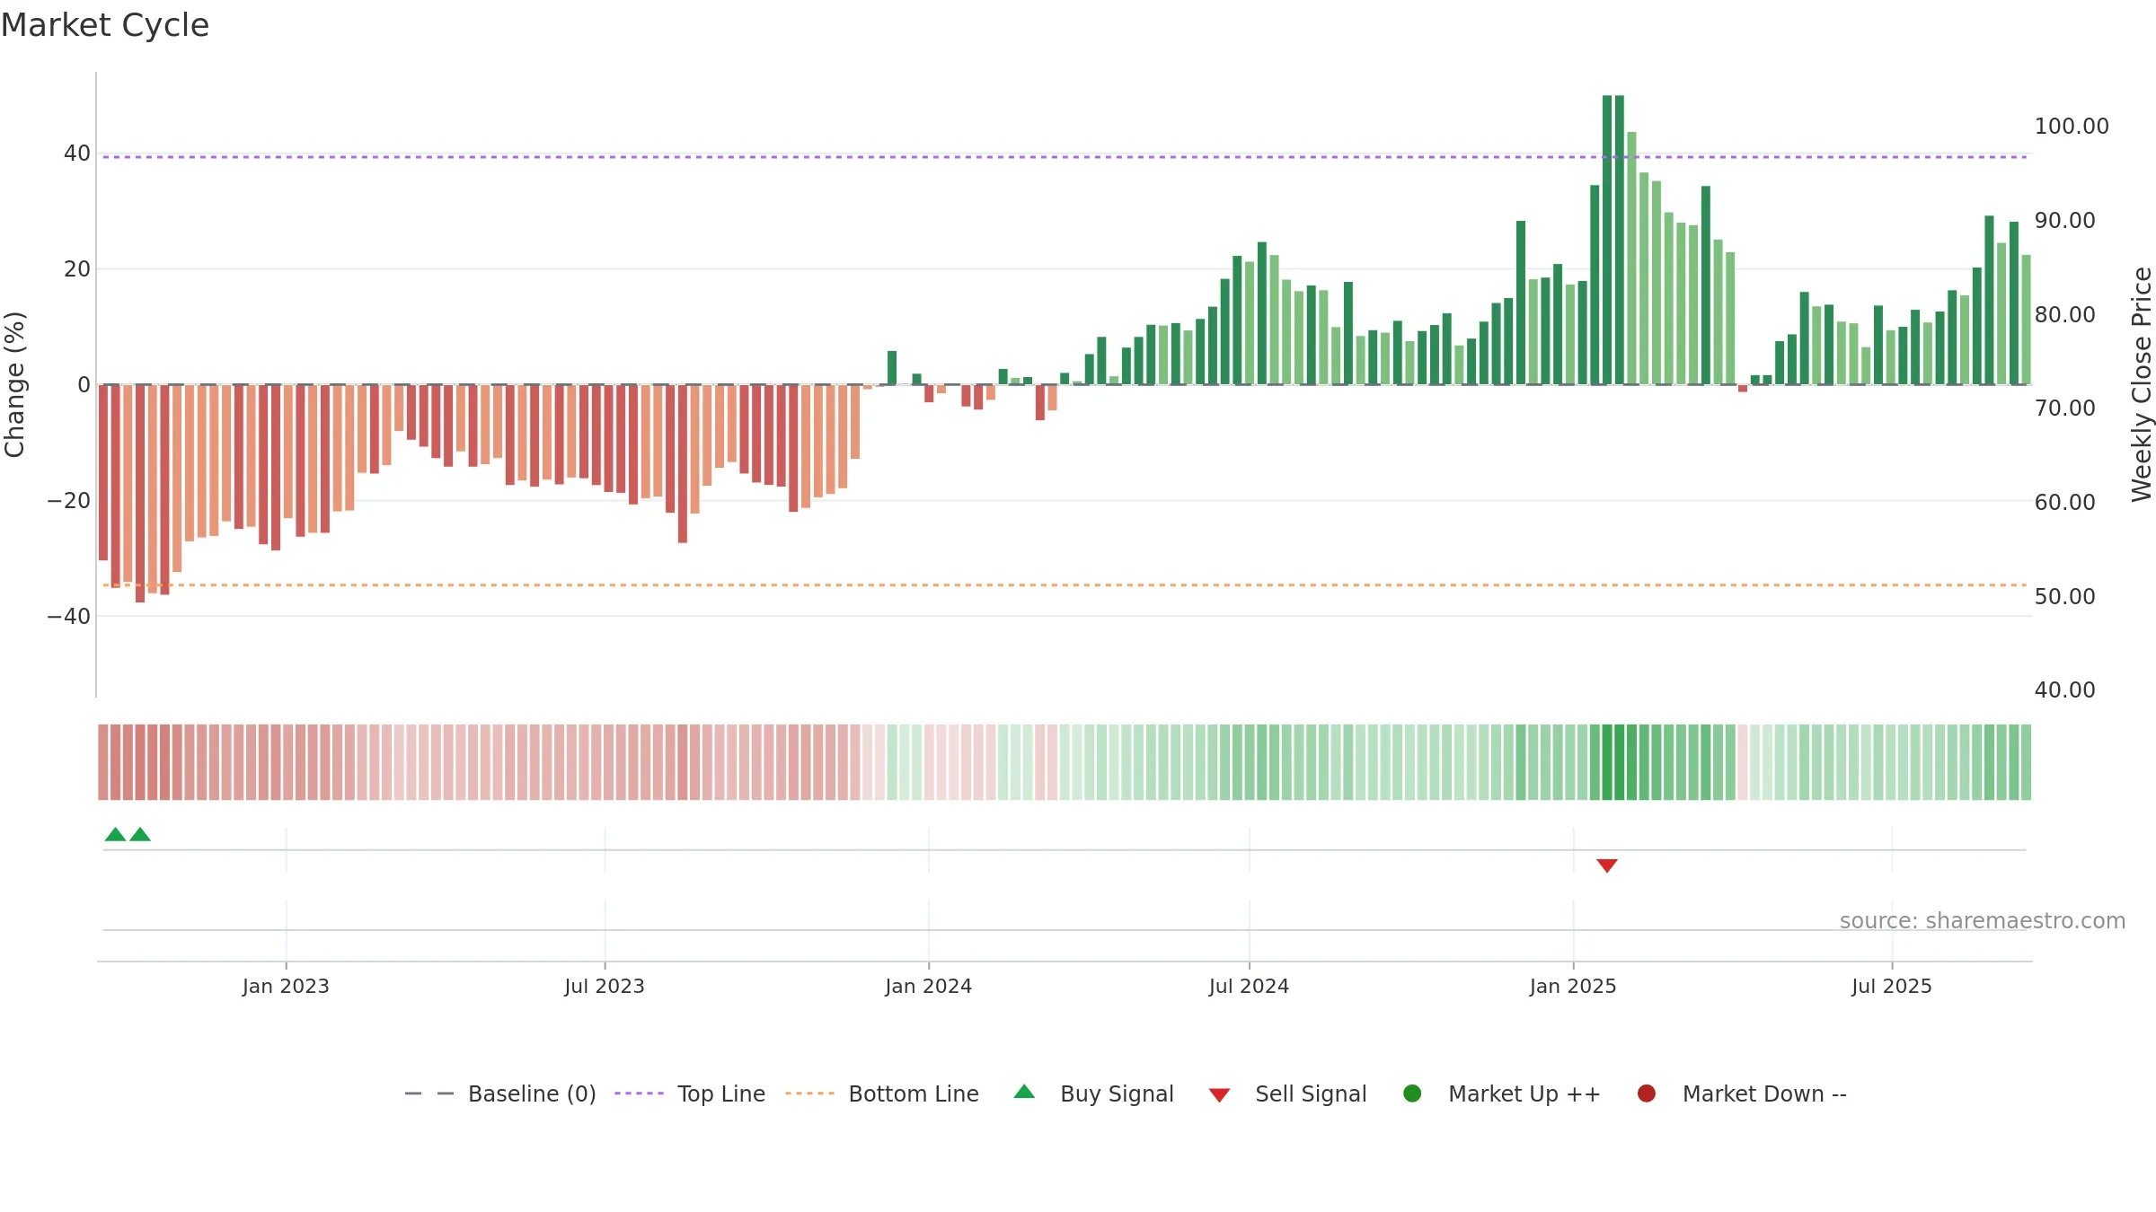
Task: Click the 80.00 price axis label
Action: pyautogui.click(x=2064, y=314)
